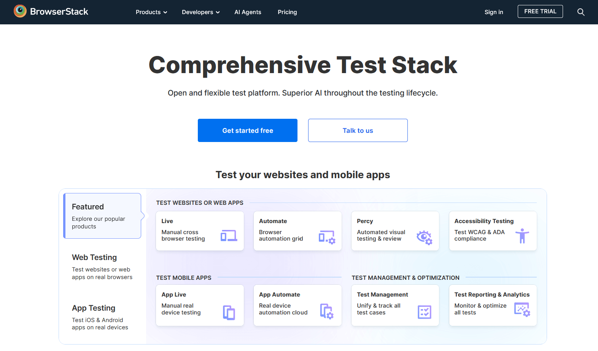
Task: Open the search magnifier icon
Action: pos(581,12)
